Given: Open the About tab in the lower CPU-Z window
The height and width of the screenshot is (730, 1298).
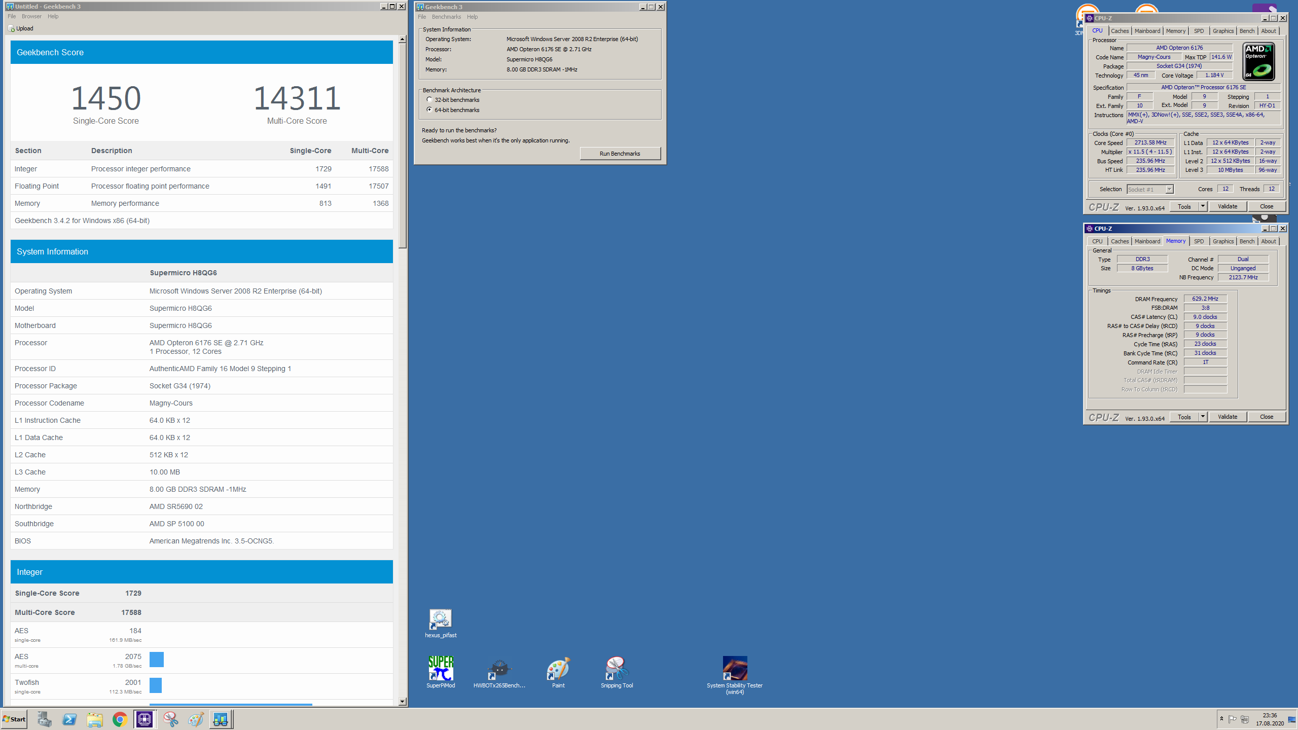Looking at the screenshot, I should [1269, 241].
